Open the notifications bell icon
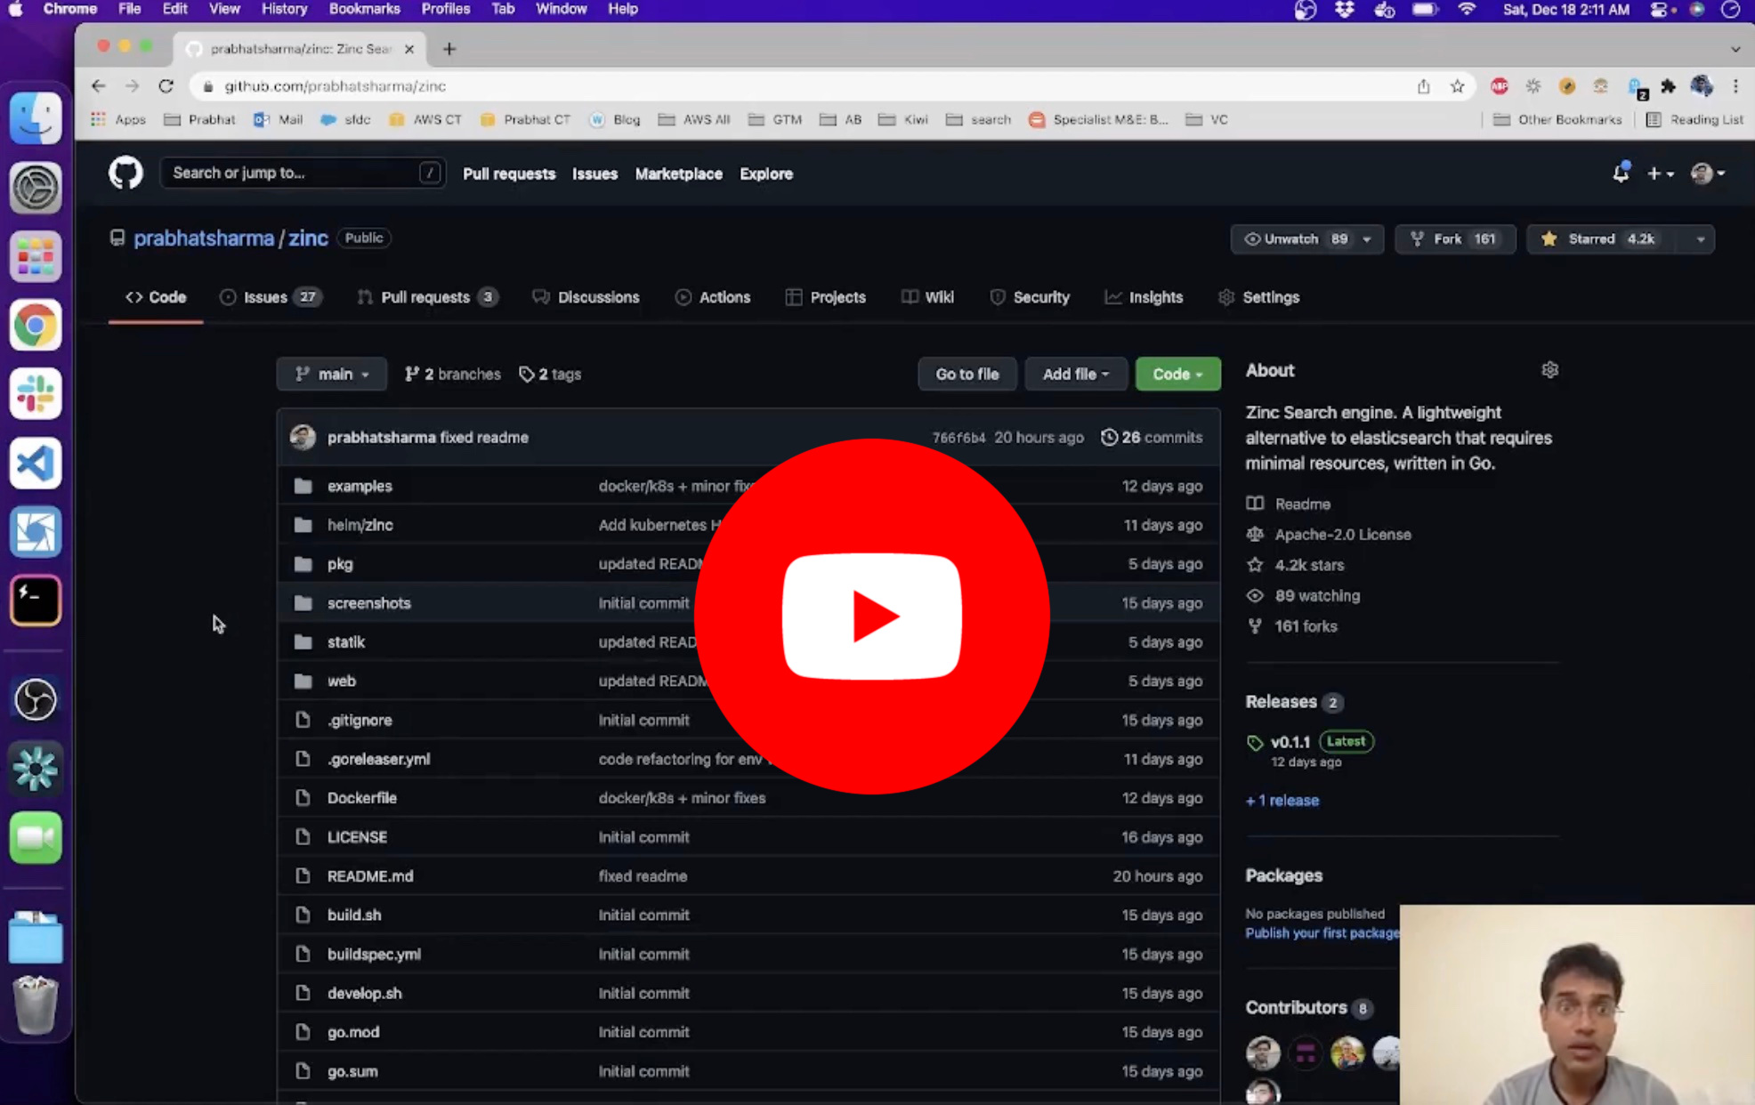The height and width of the screenshot is (1105, 1755). (1621, 173)
